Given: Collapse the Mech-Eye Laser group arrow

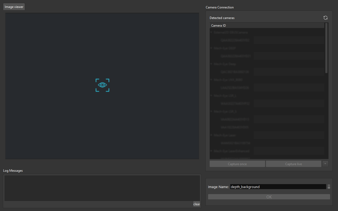Looking at the screenshot, I should (211, 135).
